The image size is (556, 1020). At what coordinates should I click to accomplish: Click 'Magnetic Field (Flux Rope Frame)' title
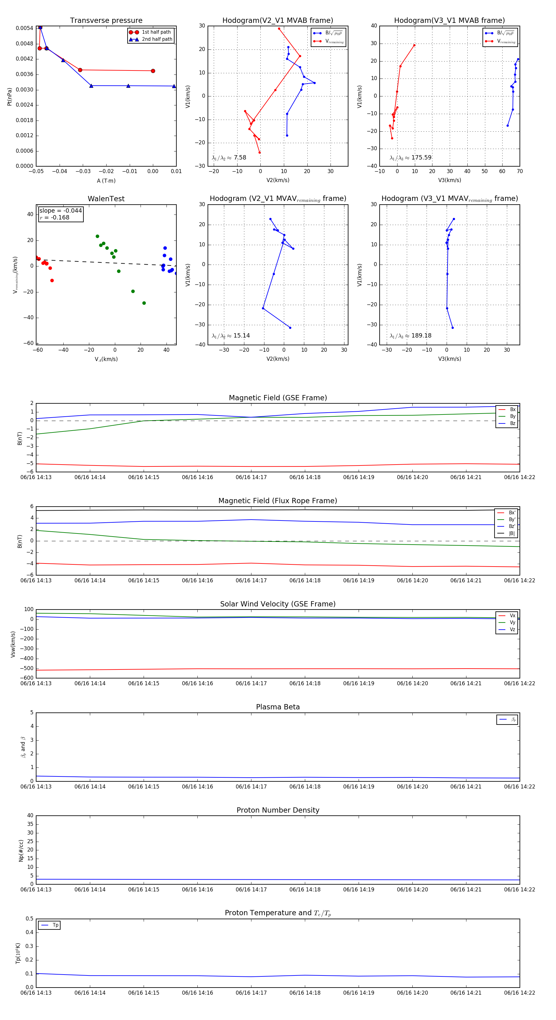pos(278,501)
